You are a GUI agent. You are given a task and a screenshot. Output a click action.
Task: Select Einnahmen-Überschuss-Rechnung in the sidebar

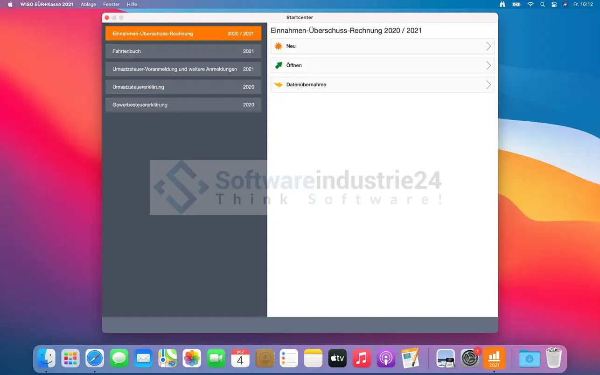coord(183,34)
